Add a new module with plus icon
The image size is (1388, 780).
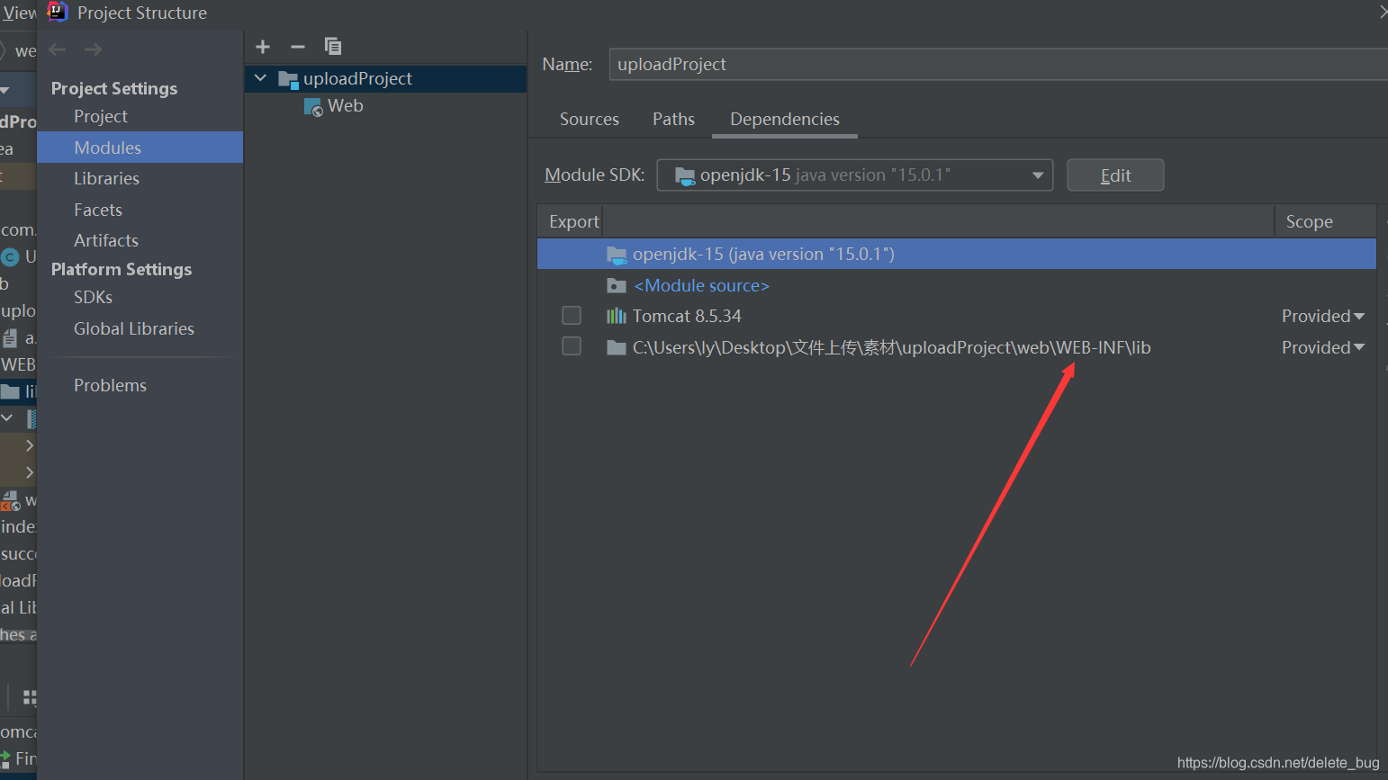pyautogui.click(x=263, y=47)
